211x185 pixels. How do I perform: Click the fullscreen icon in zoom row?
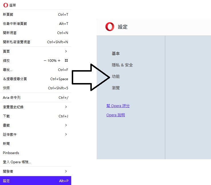click(x=66, y=60)
